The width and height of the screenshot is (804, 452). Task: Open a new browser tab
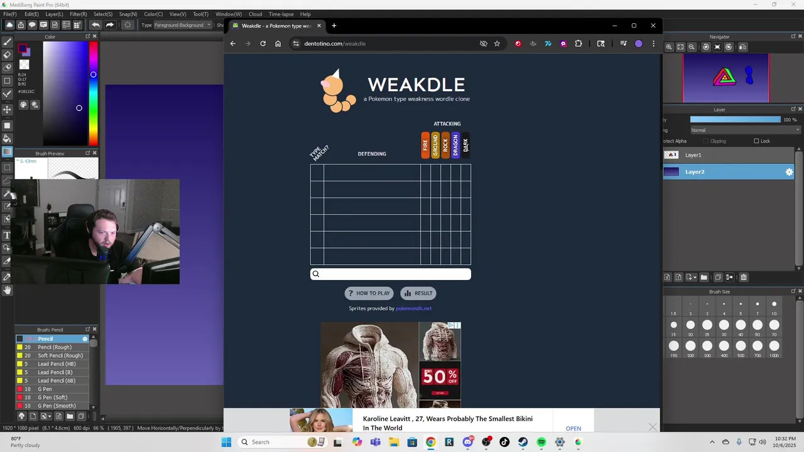334,26
